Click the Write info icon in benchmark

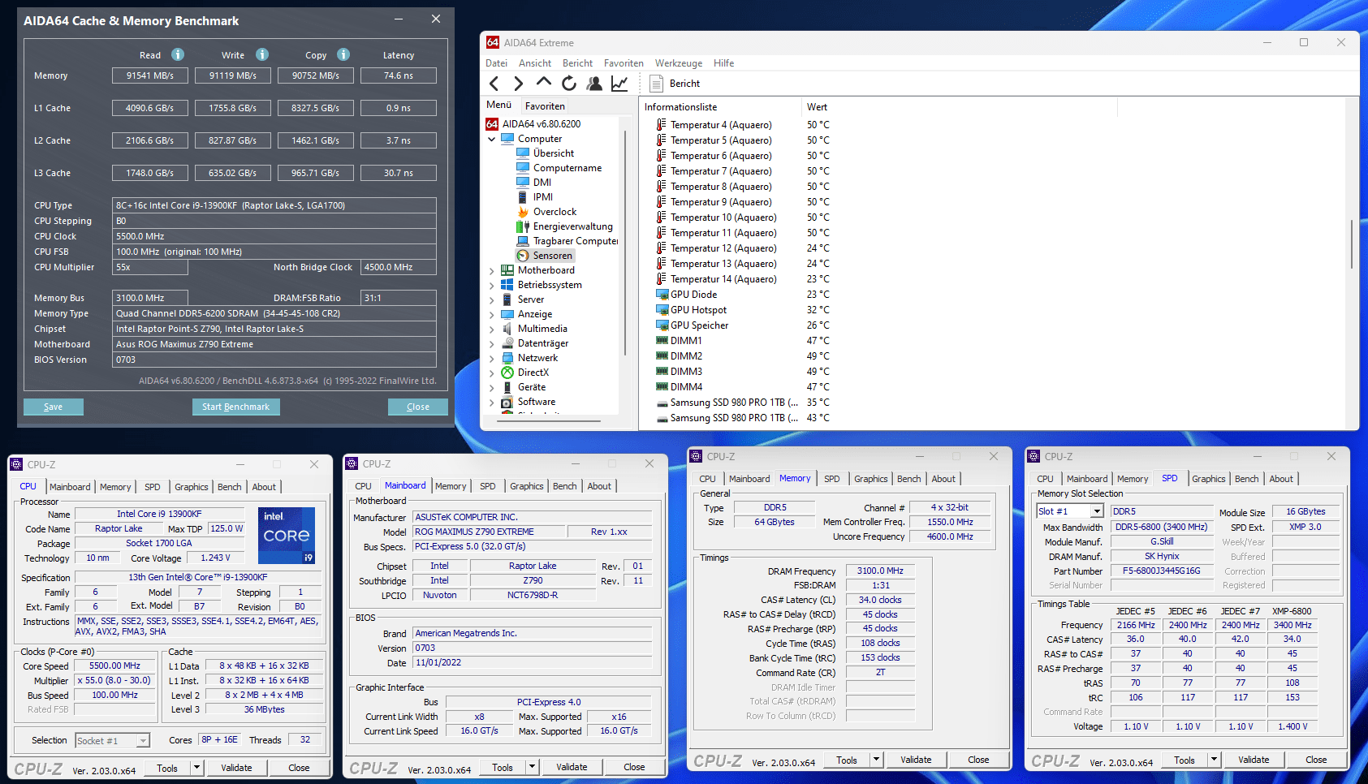click(x=262, y=54)
